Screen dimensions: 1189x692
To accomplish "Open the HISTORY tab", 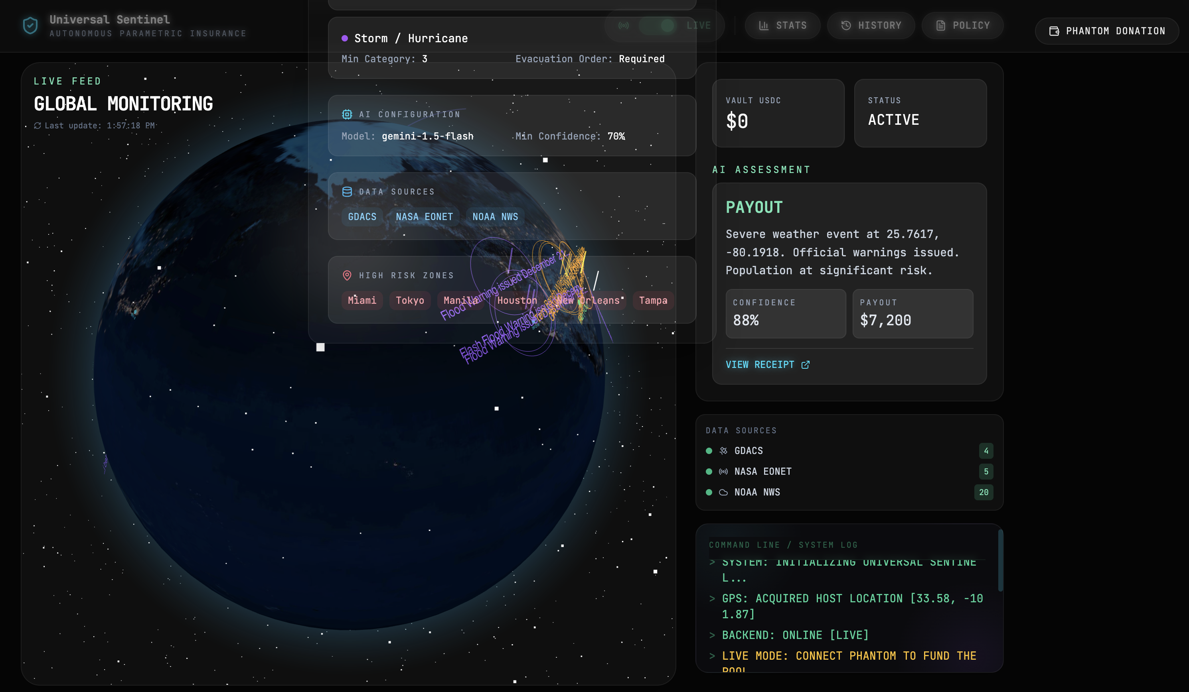I will click(x=871, y=26).
